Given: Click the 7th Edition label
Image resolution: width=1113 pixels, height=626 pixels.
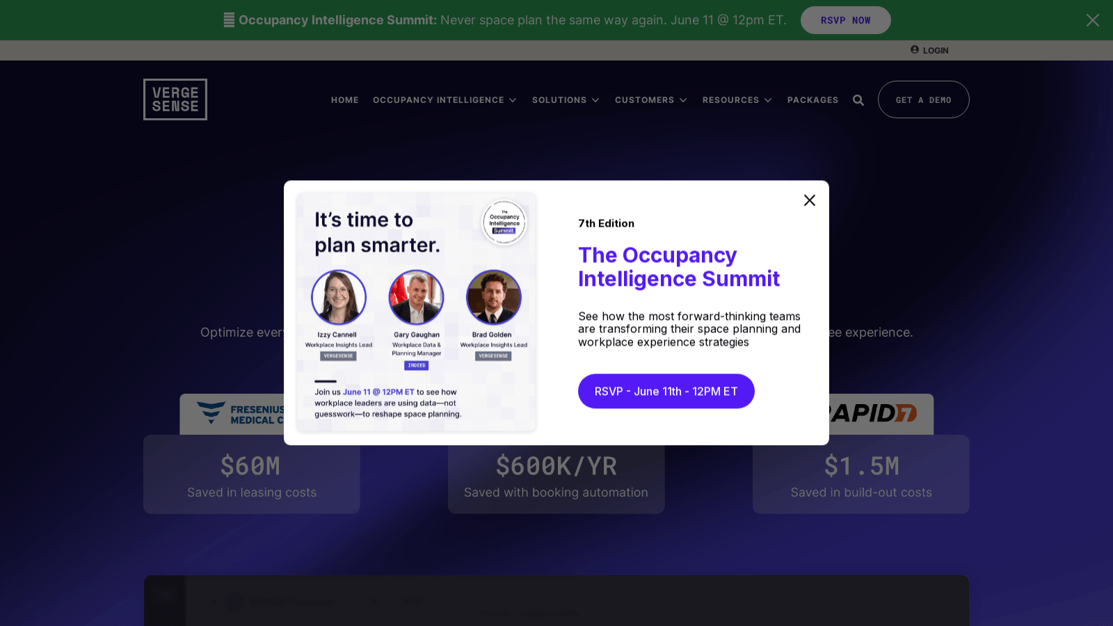Looking at the screenshot, I should [606, 223].
